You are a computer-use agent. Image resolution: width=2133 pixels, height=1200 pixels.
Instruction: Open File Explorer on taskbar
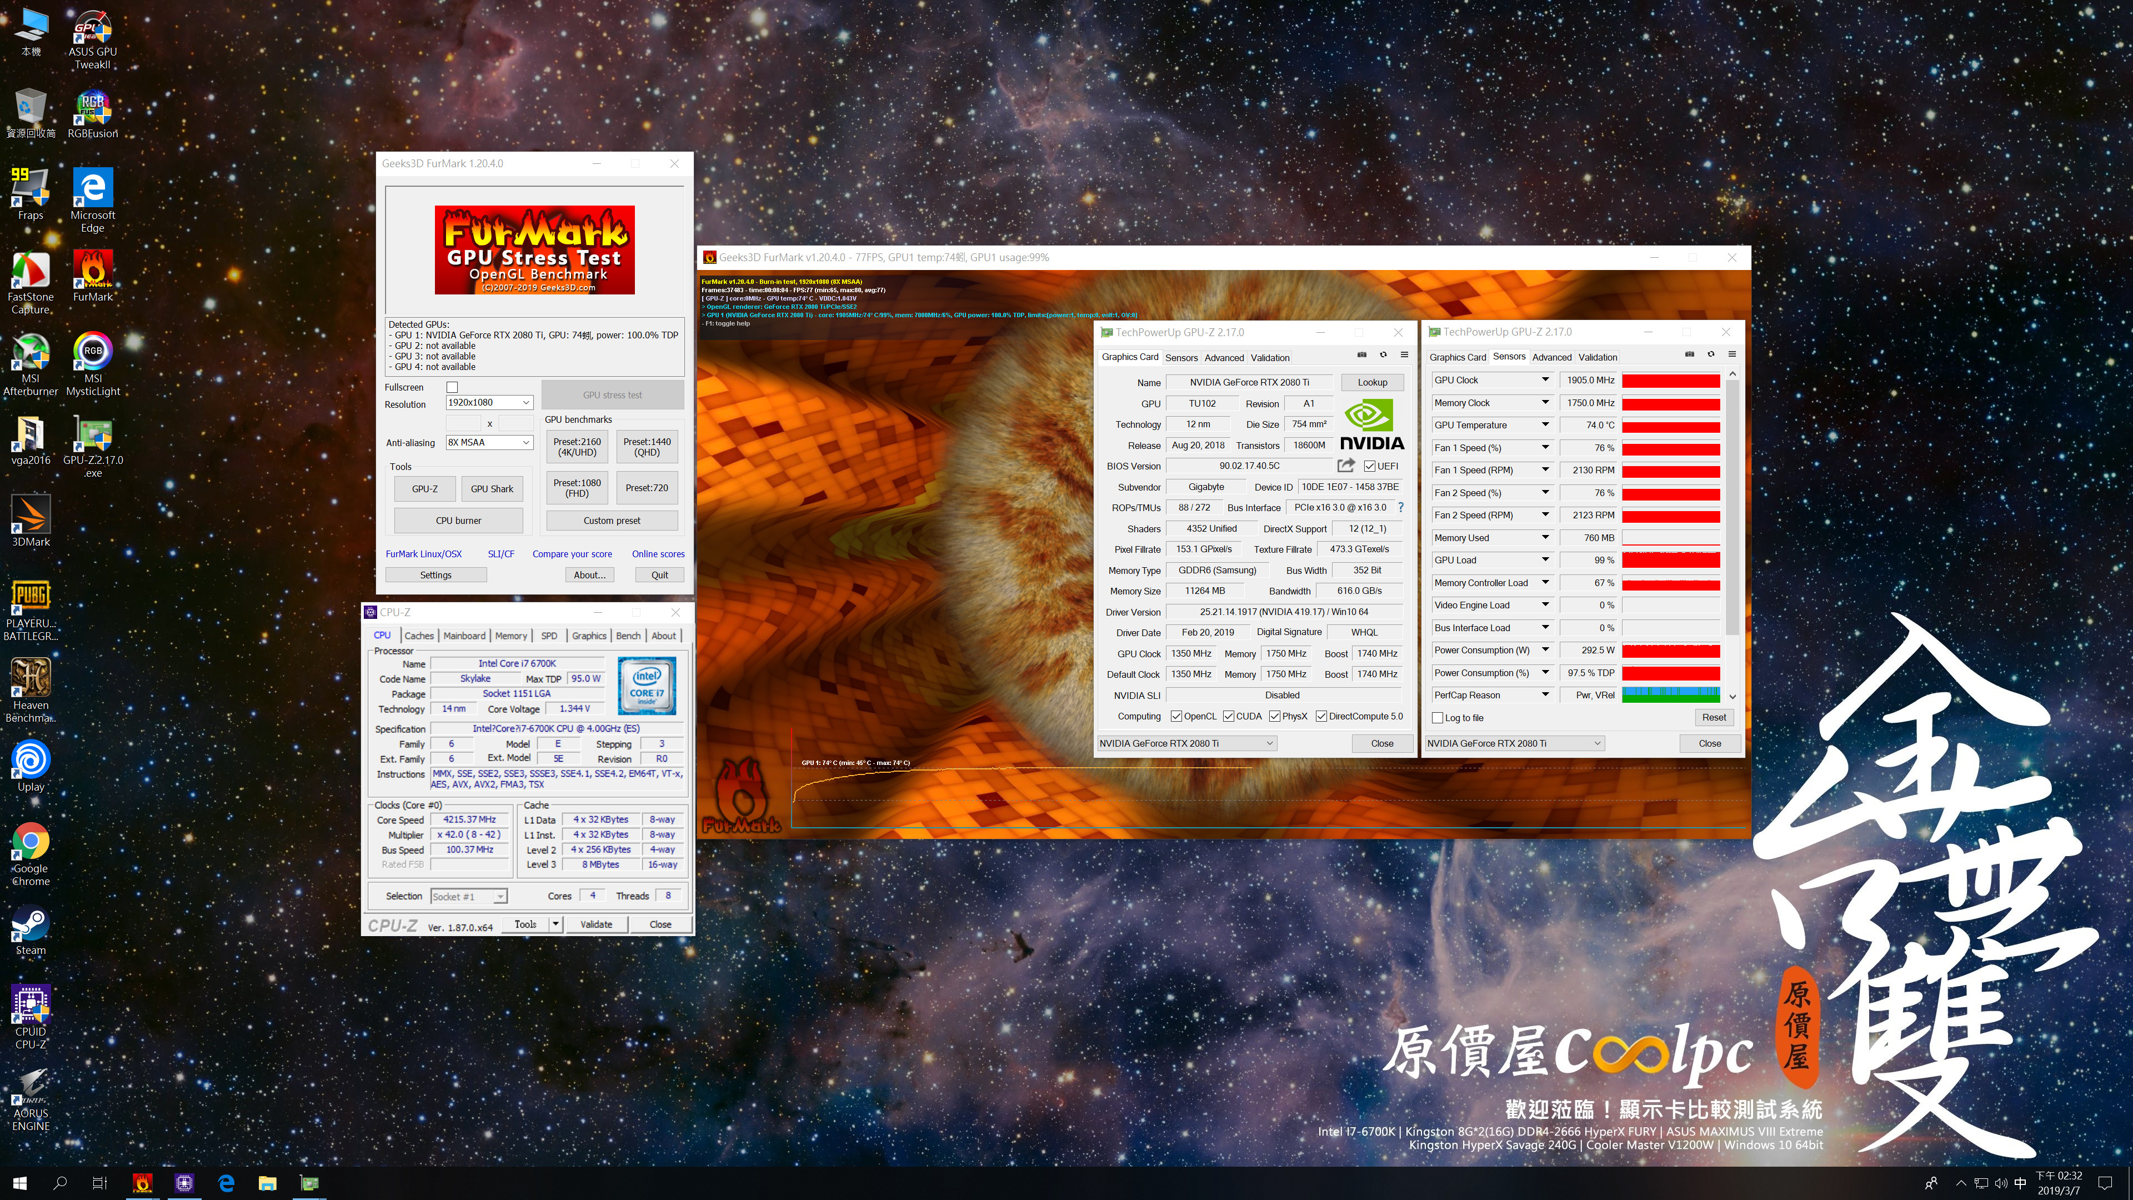(267, 1183)
